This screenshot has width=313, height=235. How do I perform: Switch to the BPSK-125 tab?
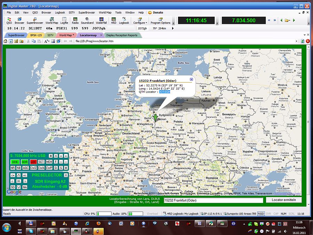[36, 35]
